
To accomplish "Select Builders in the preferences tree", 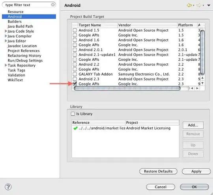I will point(15,21).
